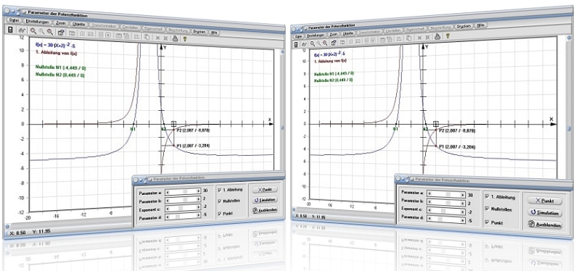The width and height of the screenshot is (576, 271).
Task: Click calculator icon in left window toolbar
Action: (x=10, y=29)
